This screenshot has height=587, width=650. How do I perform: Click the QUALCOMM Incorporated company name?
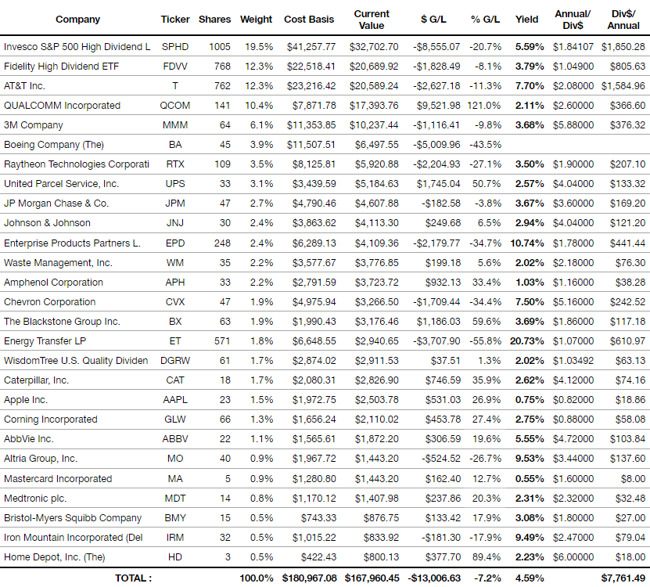[62, 106]
